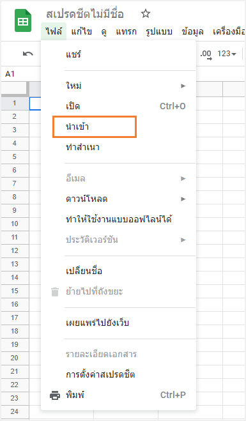This screenshot has width=246, height=421.
Task: Select row header 12
Action: 15,251
